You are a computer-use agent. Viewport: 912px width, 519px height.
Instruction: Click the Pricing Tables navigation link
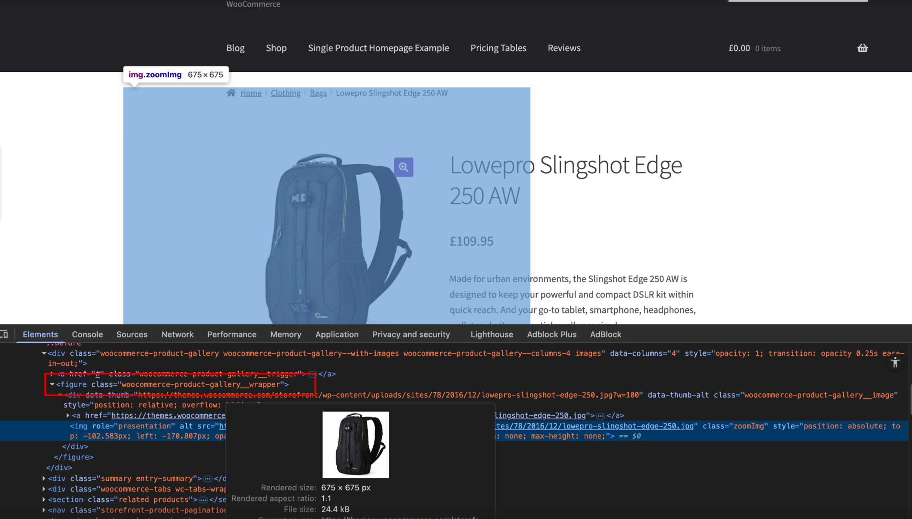point(498,48)
